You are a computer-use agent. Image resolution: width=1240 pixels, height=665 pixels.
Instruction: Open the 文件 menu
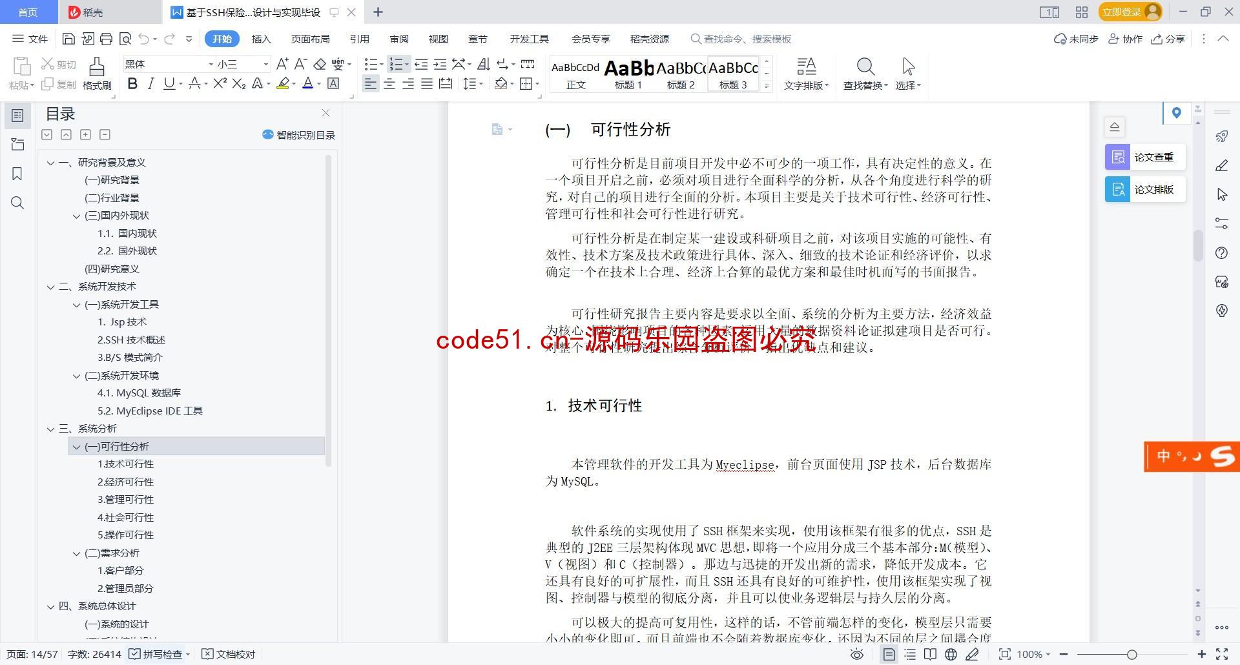[30, 39]
